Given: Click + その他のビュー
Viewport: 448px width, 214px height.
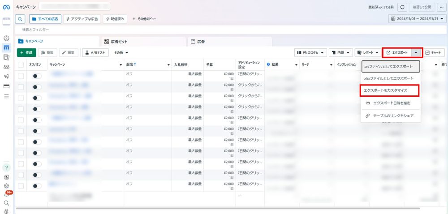Looking at the screenshot, I should pos(144,19).
